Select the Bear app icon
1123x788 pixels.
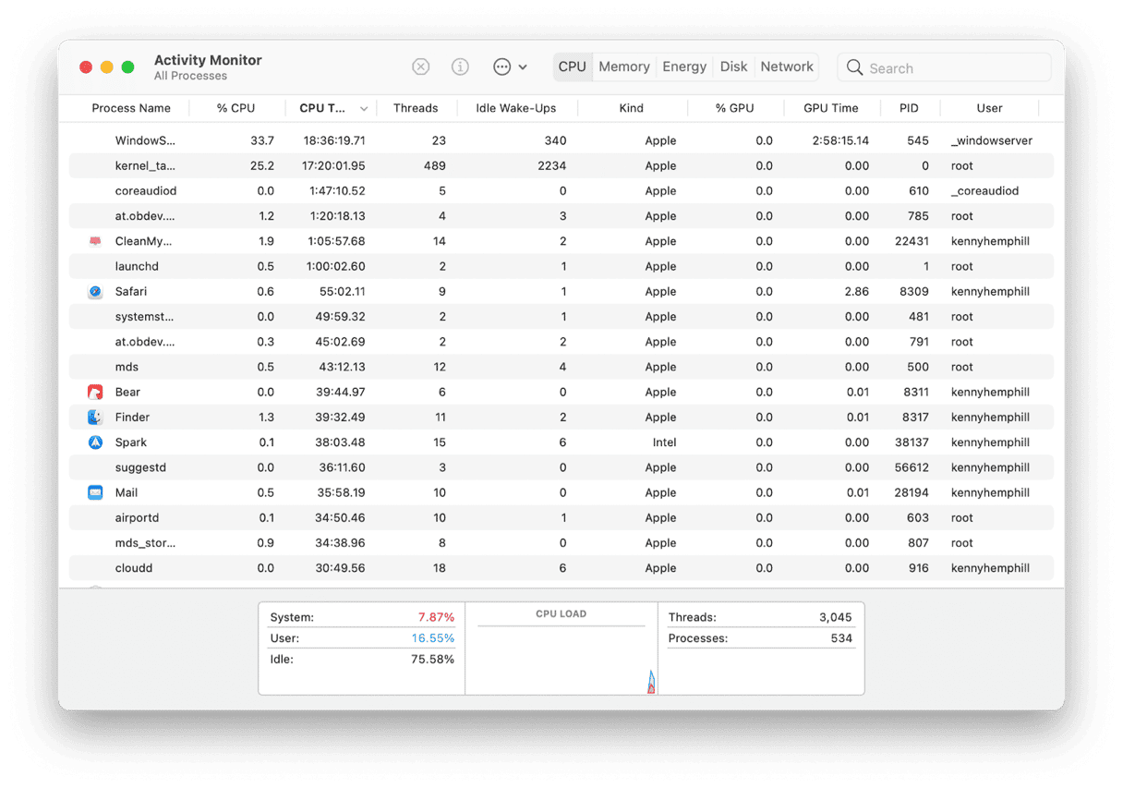pos(95,392)
